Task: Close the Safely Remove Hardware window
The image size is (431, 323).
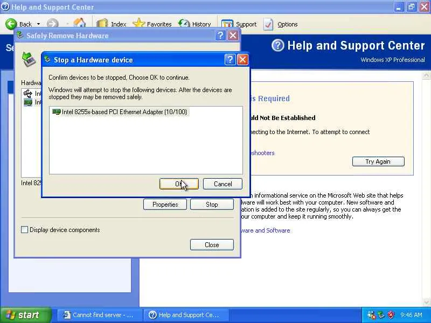Action: coord(233,36)
